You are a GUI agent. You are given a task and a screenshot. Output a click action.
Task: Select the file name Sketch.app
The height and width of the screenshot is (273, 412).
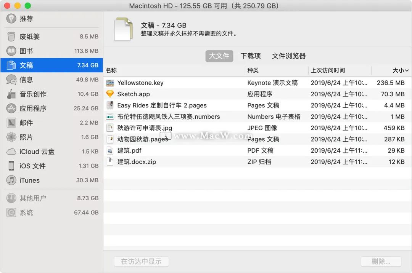click(134, 94)
